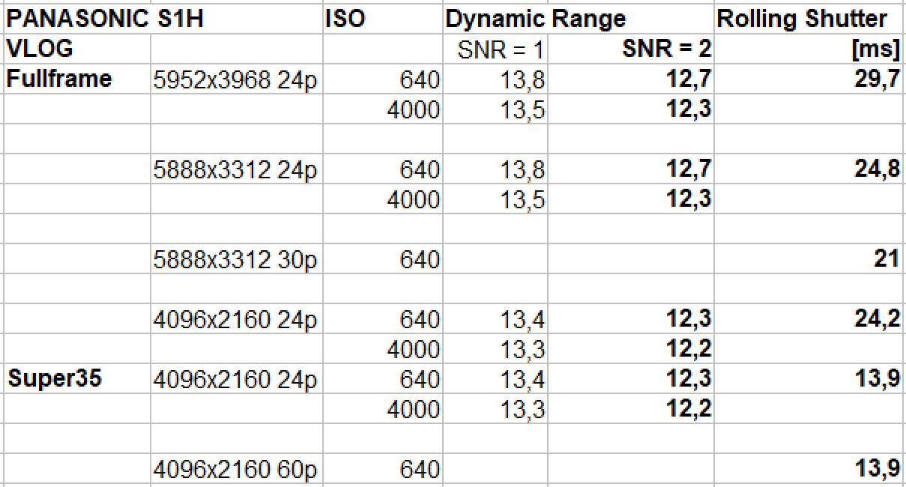Click the 5888x3312 30p resolution cell
906x487 pixels.
pos(235,259)
